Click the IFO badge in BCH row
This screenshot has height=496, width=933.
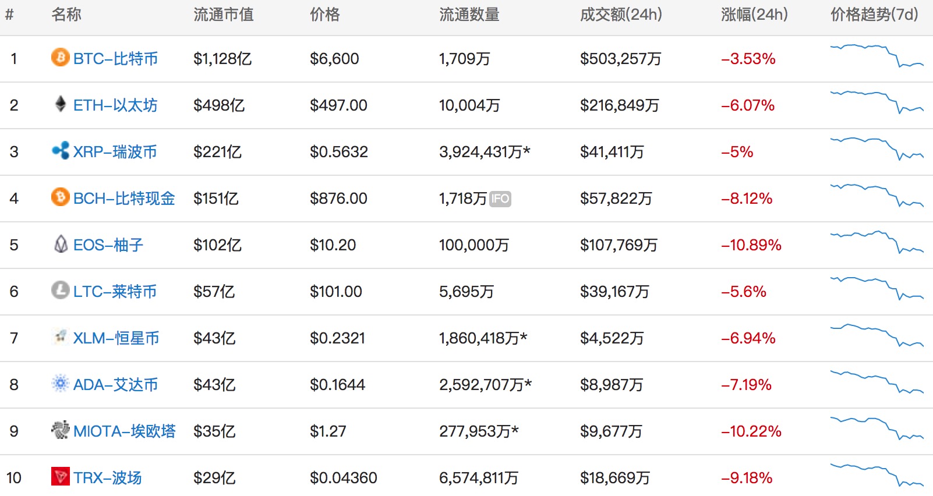point(500,199)
